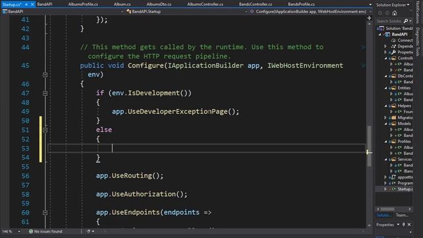This screenshot has width=423, height=238.
Task: Open the BandAPI.Startup type dropdown
Action: [246, 12]
